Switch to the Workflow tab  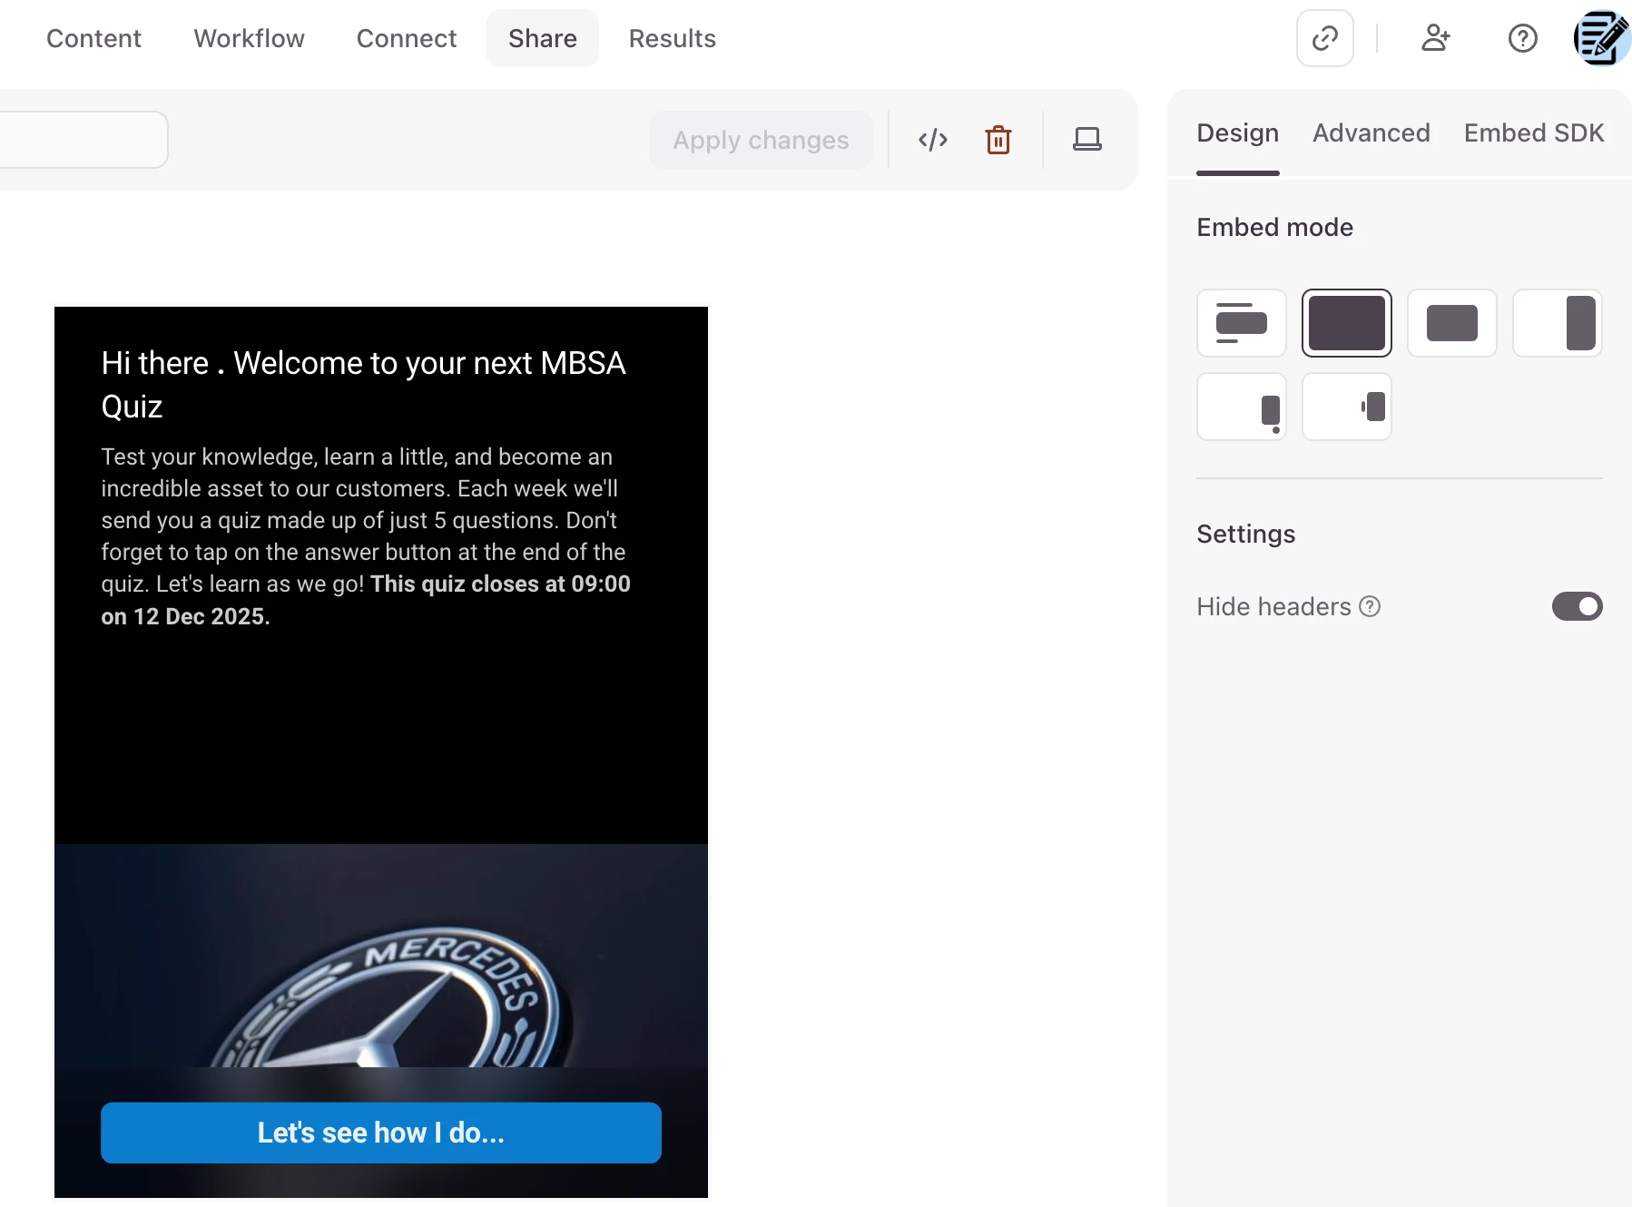tap(249, 38)
